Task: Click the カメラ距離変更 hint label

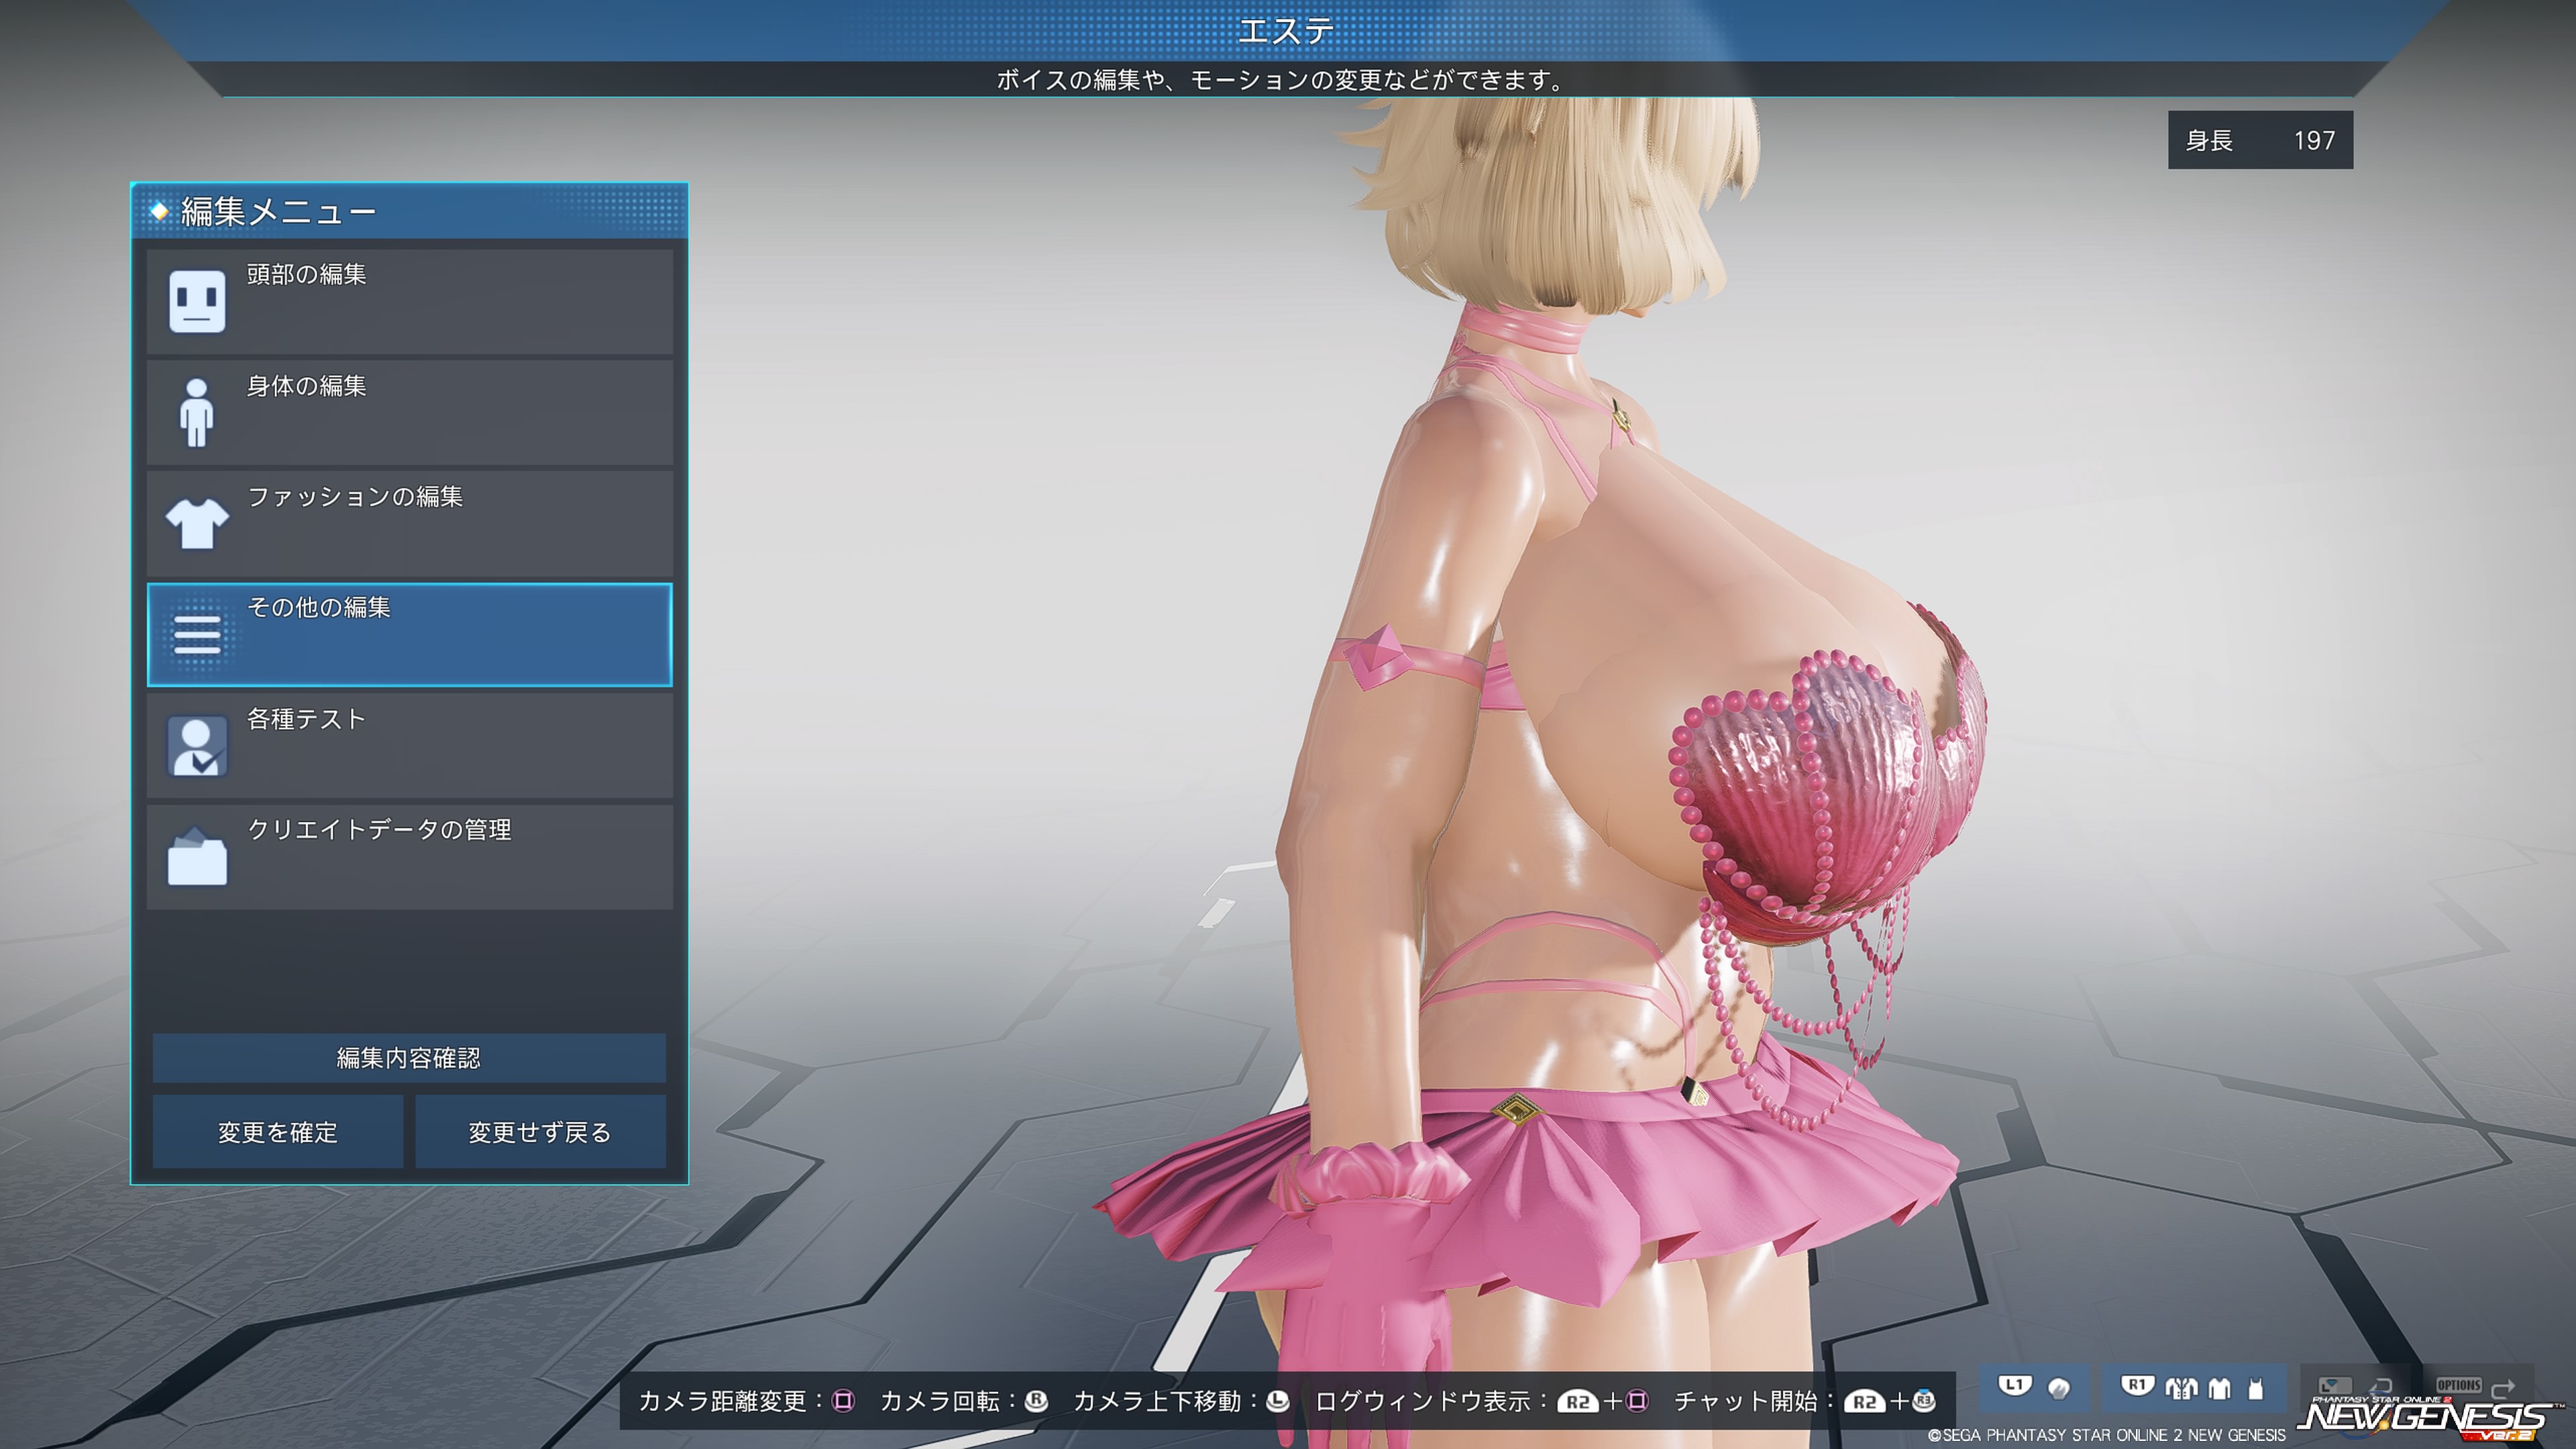Action: pyautogui.click(x=722, y=1401)
